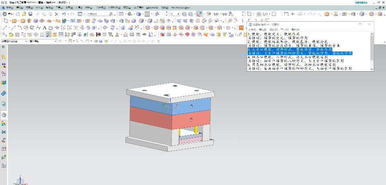Screen dimensions: 386x185
Task: Toggle the Existing Point plus snap icon
Action: pyautogui.click(x=144, y=41)
